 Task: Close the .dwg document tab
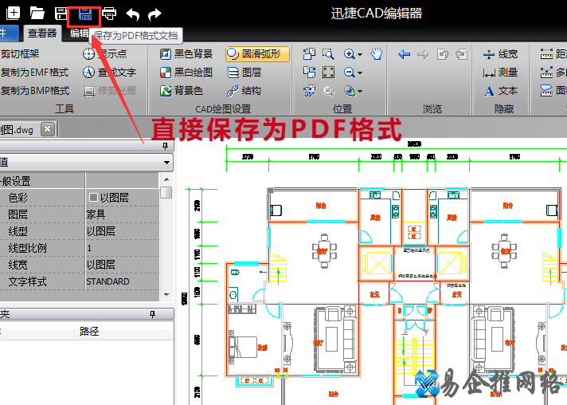tap(47, 129)
